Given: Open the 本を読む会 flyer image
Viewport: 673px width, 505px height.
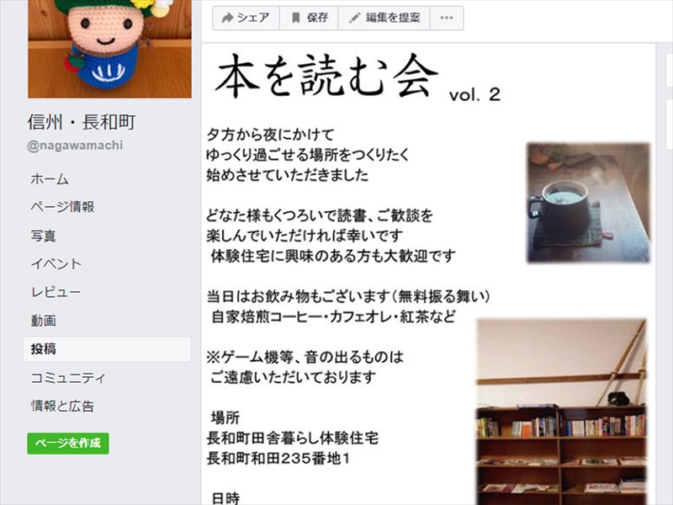Looking at the screenshot, I should pyautogui.click(x=428, y=274).
